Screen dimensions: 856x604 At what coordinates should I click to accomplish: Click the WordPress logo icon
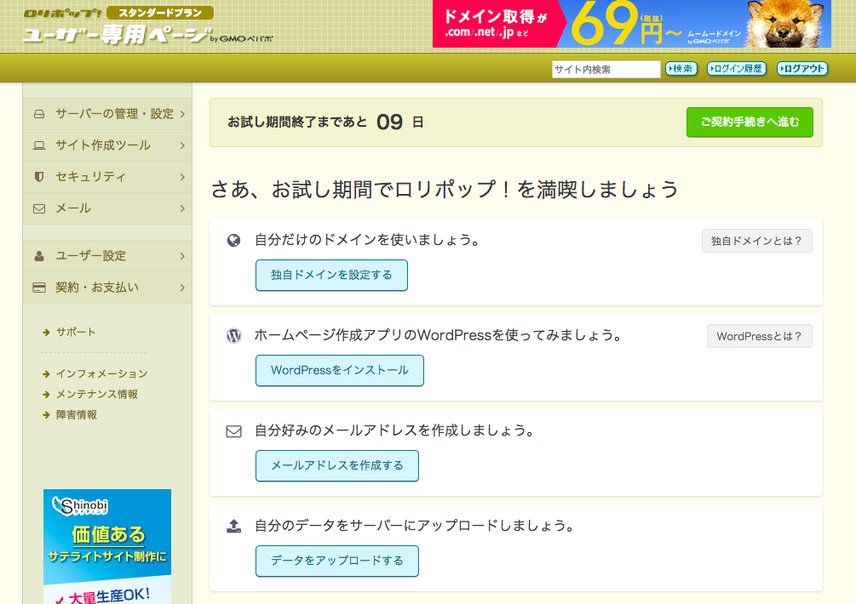(x=233, y=336)
